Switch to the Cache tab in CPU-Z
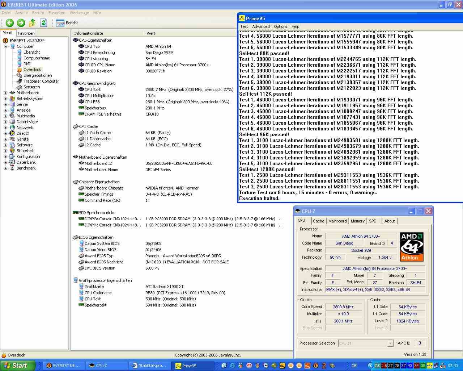This screenshot has width=463, height=371. (319, 221)
